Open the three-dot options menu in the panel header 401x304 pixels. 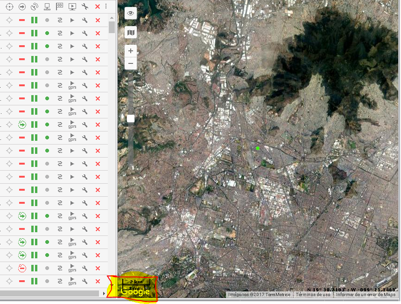(x=106, y=7)
